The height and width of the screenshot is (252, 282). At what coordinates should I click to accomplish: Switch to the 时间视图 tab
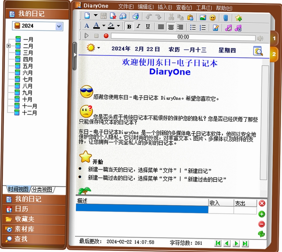[x=18, y=189]
